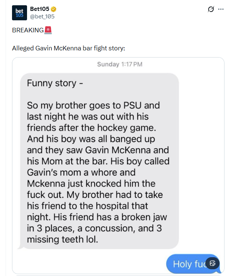Click the red siren emoji after BREAKING
The image size is (229, 276).
pos(48,30)
